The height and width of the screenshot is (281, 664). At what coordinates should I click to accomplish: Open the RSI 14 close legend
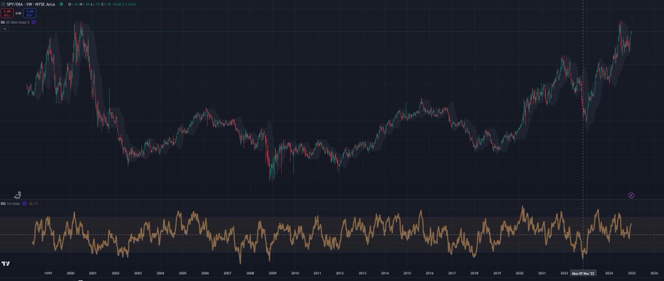tap(10, 204)
